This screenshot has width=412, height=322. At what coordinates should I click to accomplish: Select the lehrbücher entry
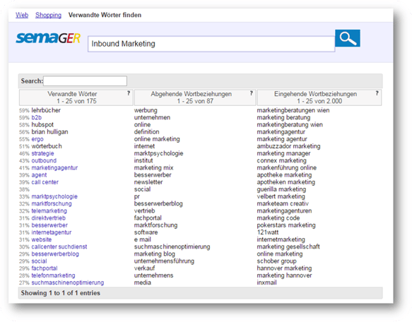coord(46,110)
